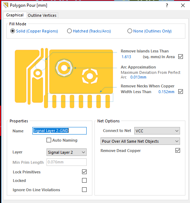Click the Name field with Signal Layer 2-GND
Image resolution: width=190 pixels, height=203 pixels.
tap(59, 131)
